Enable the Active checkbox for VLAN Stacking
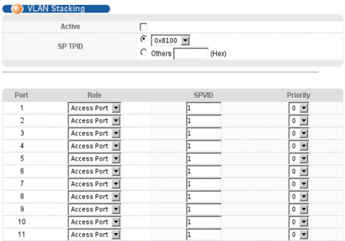The height and width of the screenshot is (241, 345). coord(143,27)
